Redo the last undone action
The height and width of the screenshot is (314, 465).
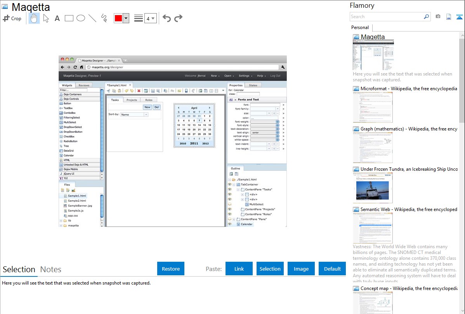pos(178,18)
